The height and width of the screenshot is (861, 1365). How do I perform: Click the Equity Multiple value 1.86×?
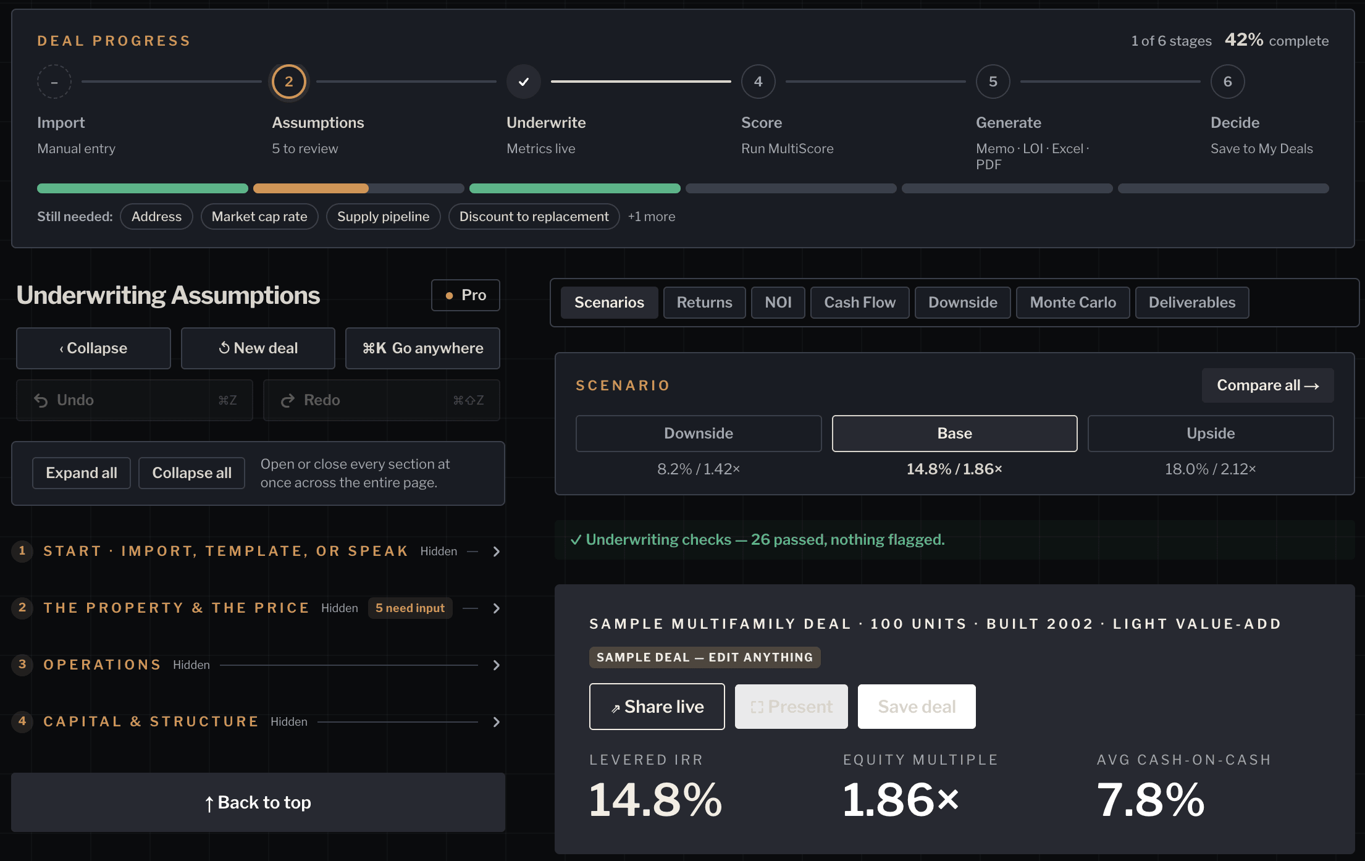[x=901, y=800]
